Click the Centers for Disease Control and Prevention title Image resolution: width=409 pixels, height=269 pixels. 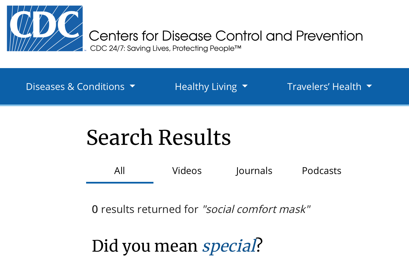tap(226, 36)
